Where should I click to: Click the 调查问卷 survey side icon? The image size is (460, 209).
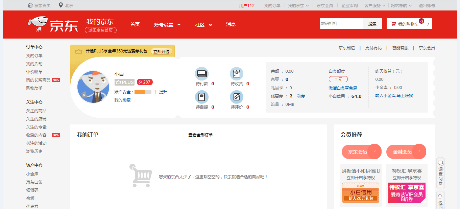click(440, 173)
